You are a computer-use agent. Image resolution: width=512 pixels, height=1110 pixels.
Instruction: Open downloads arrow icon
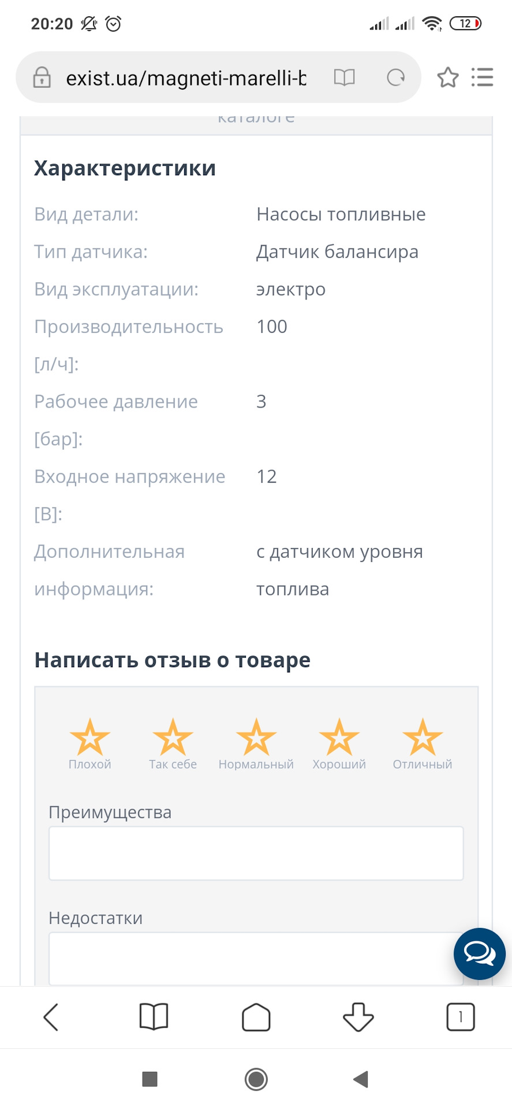click(358, 1017)
